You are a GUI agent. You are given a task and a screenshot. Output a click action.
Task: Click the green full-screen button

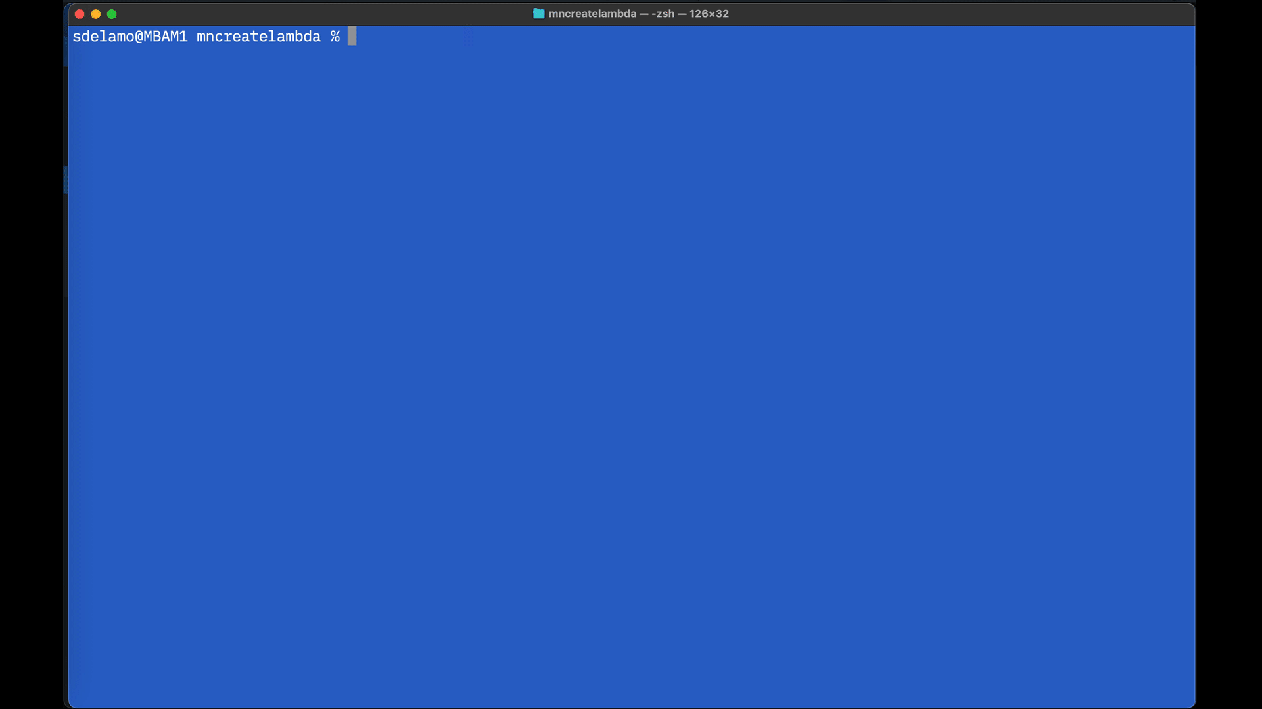point(111,13)
